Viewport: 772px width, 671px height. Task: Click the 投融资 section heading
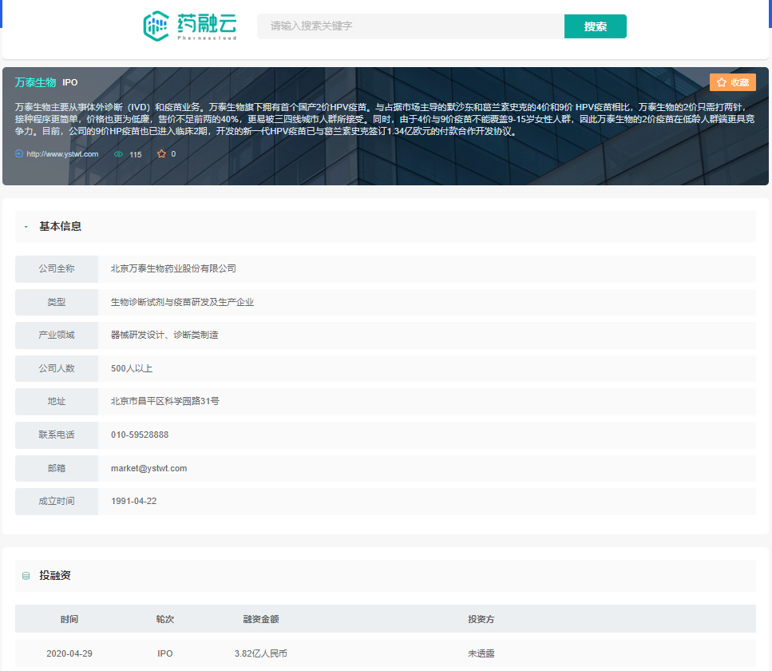[x=55, y=575]
